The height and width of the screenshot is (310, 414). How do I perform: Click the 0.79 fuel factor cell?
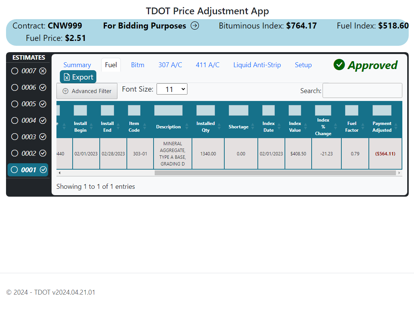coord(355,153)
